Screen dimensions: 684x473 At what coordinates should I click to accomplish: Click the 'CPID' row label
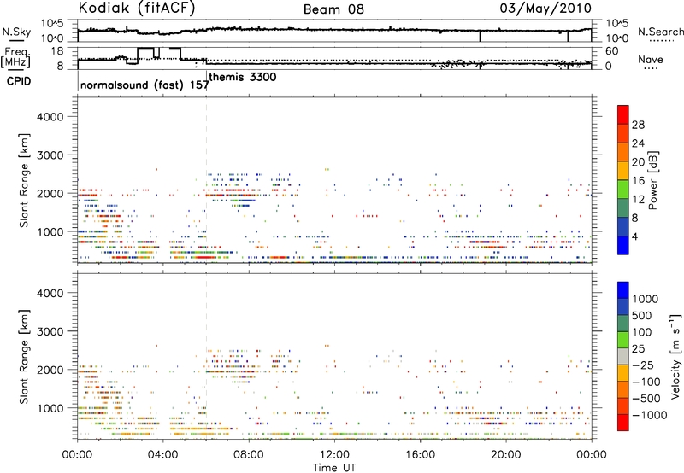point(19,81)
